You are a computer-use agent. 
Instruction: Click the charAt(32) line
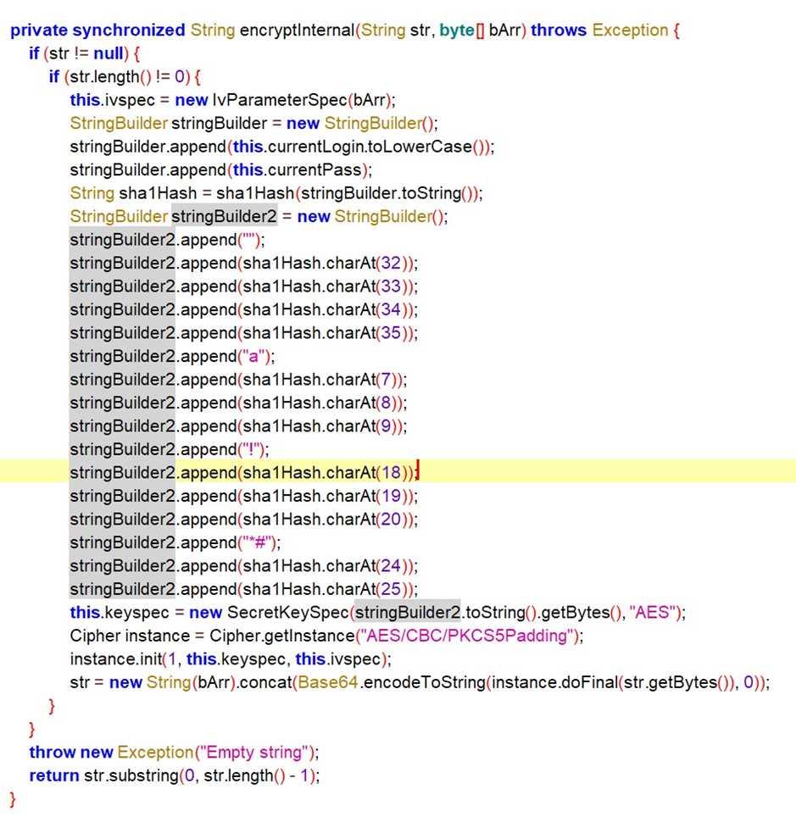pyautogui.click(x=244, y=263)
